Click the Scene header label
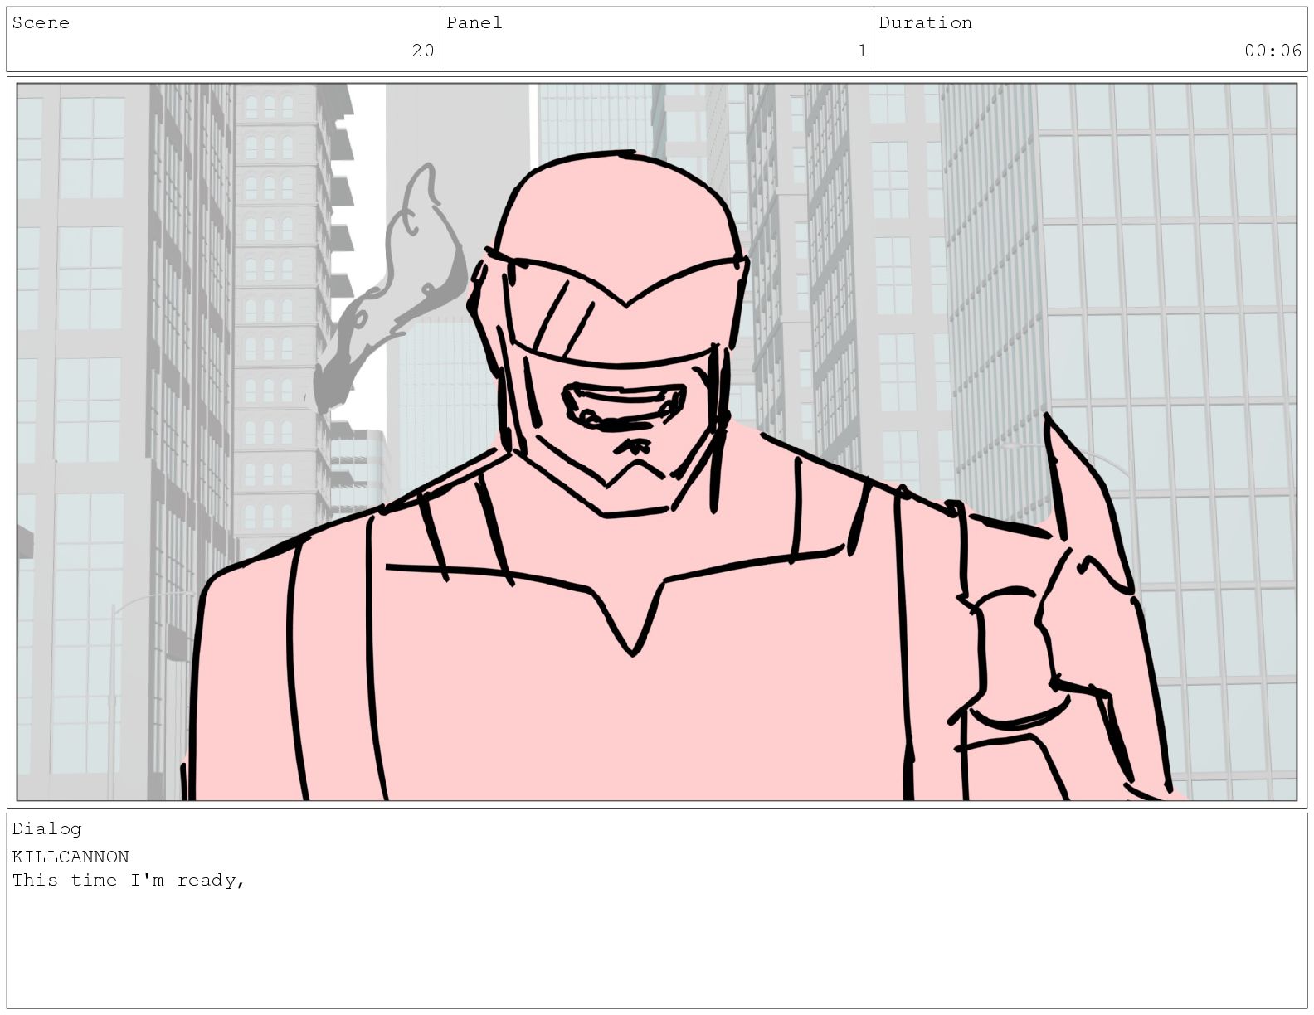The width and height of the screenshot is (1314, 1015). [x=41, y=23]
